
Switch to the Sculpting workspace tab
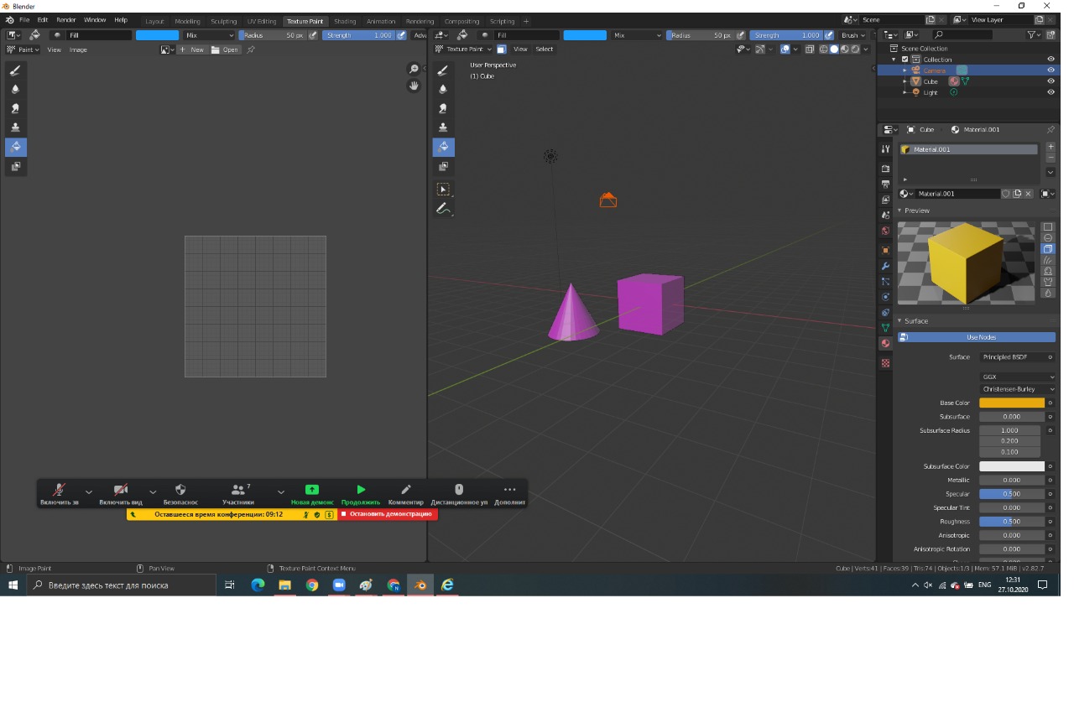click(x=223, y=21)
